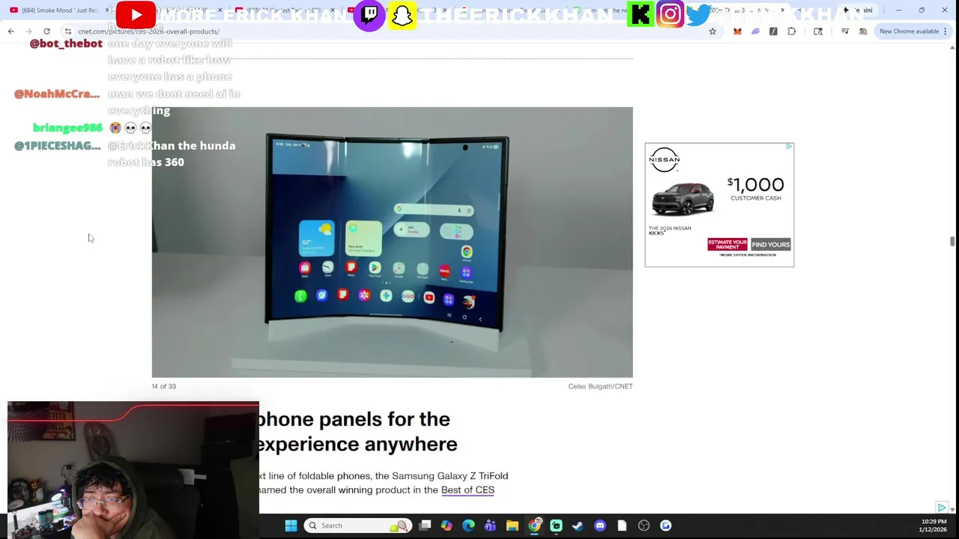Click the New Chrome available button
Screen dimensions: 959x539
point(909,31)
